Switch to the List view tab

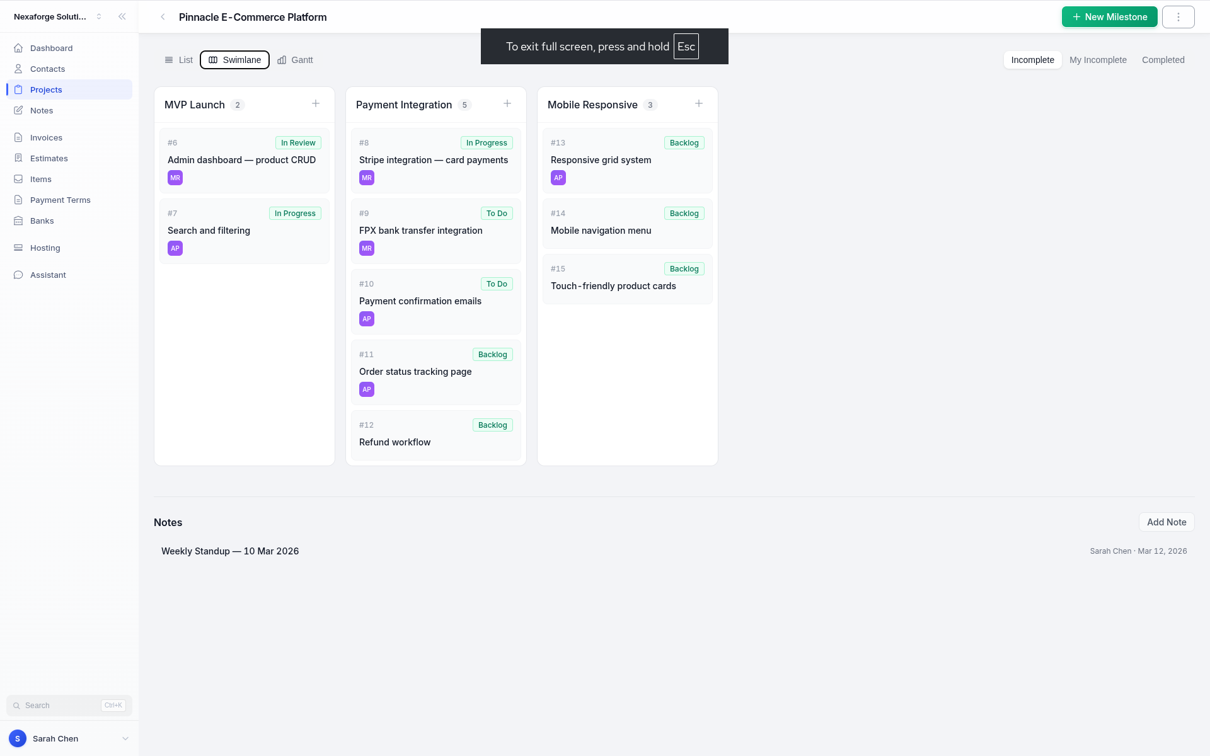pos(179,60)
